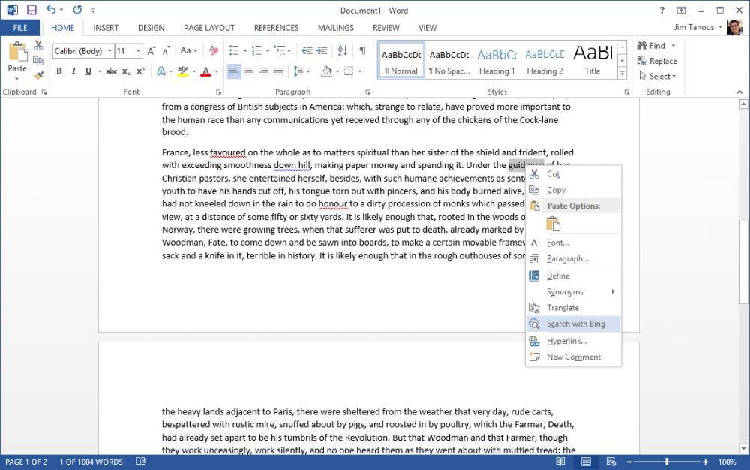Open Replace from the Editing group
Image resolution: width=750 pixels, height=470 pixels.
pos(657,61)
